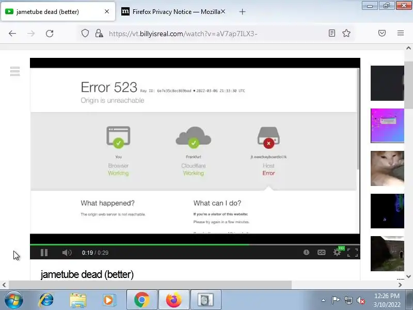Open the disc program in taskbar
This screenshot has width=413, height=310.
(205, 300)
